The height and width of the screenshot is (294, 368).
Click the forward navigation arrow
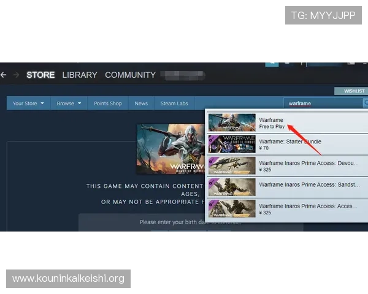(16, 75)
